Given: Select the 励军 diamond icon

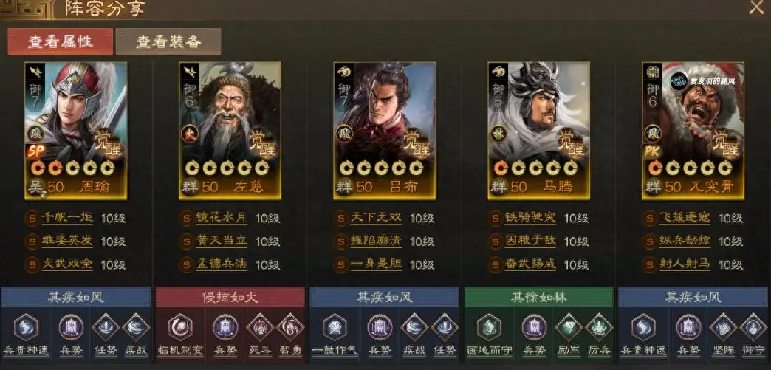Looking at the screenshot, I should click(569, 328).
